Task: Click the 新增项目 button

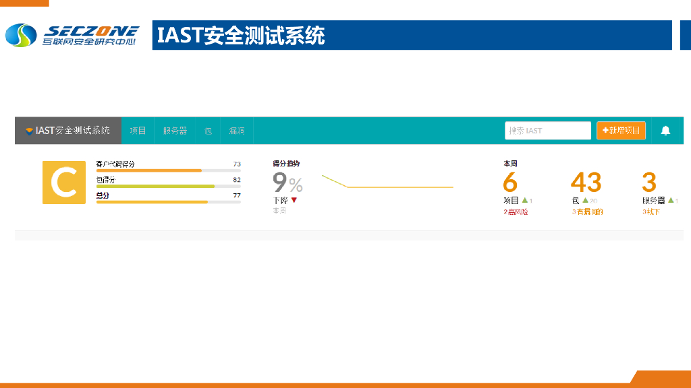Action: pos(621,131)
